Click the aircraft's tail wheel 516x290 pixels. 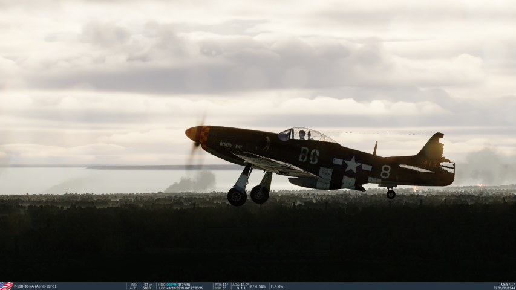pos(391,194)
